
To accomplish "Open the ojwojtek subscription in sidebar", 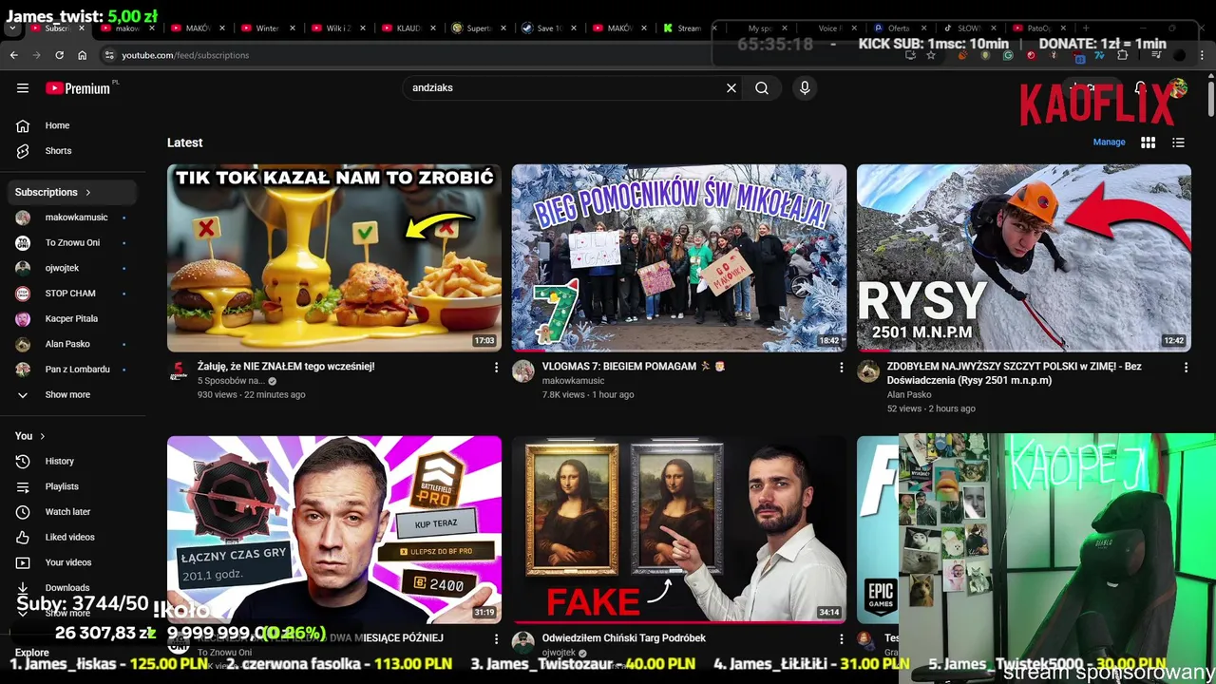I will [72, 268].
